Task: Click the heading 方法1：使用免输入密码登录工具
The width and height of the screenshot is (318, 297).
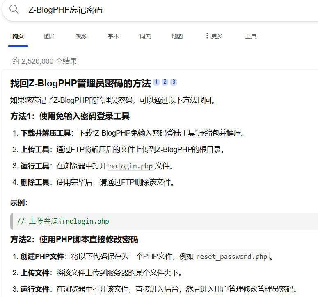Action: tap(70, 116)
